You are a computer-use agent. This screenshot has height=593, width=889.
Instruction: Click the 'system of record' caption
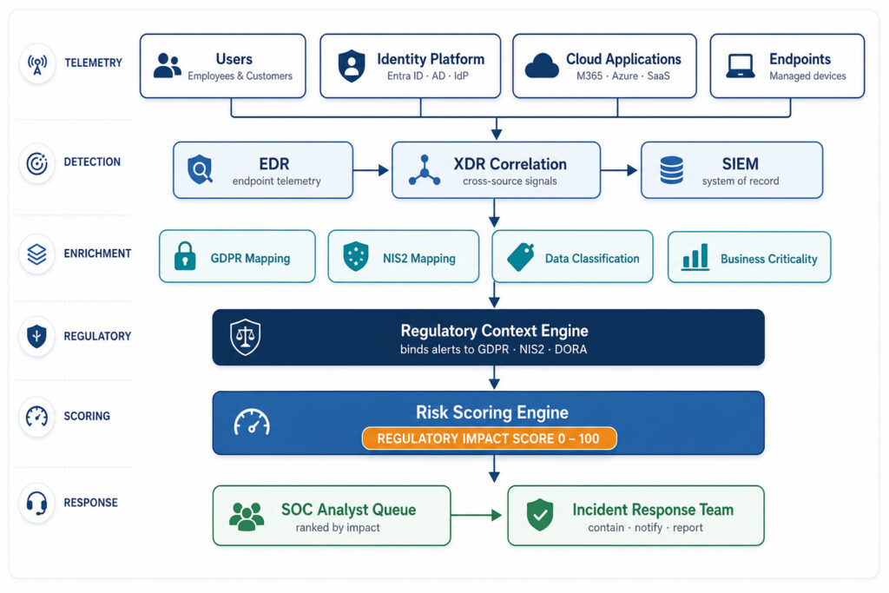[x=741, y=181]
